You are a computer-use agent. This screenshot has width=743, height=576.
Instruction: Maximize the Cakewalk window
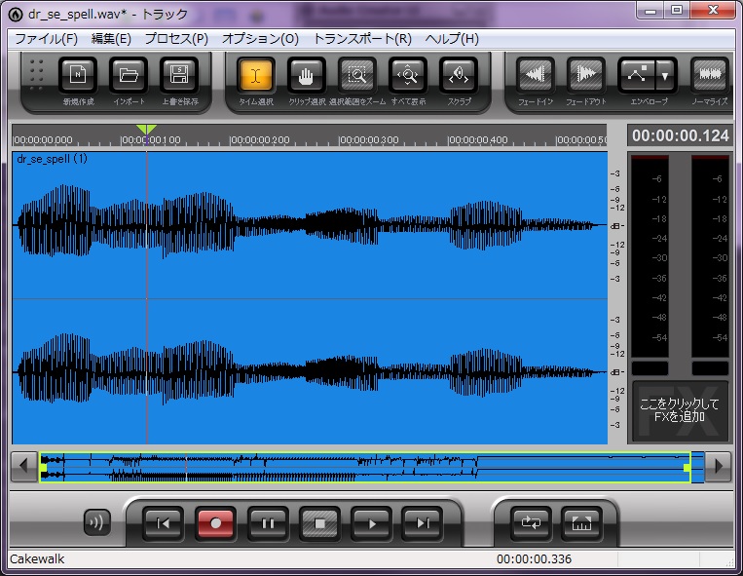[677, 11]
